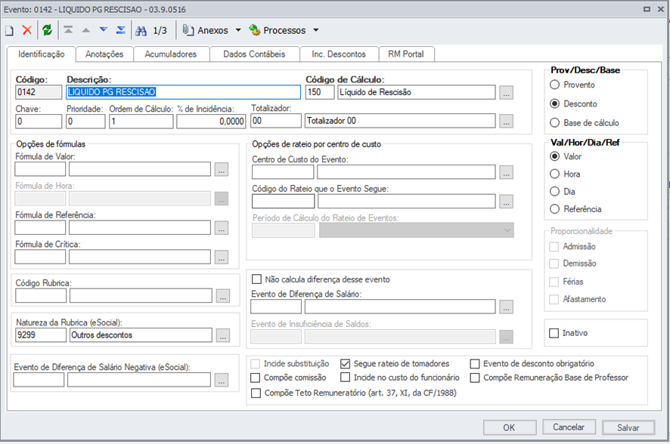Check Compõe Teto Remuneratório checkbox
The height and width of the screenshot is (444, 670).
256,393
